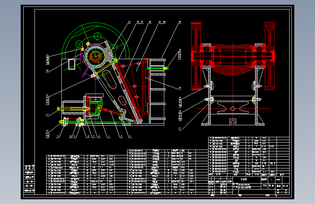This screenshot has height=204, width=315.
Task: Select the red hatched counterweight below the shaft
Action: coord(233,70)
